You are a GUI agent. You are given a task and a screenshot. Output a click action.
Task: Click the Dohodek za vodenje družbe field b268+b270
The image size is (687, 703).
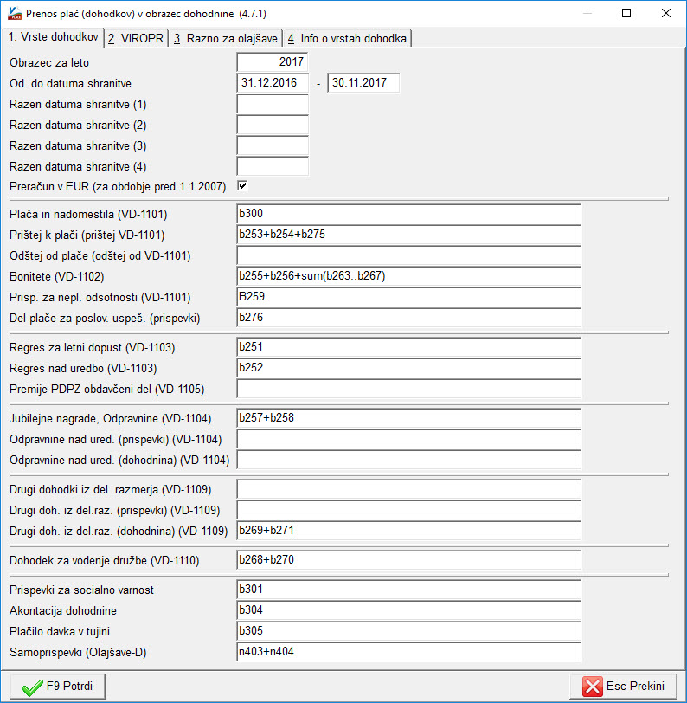(x=408, y=560)
